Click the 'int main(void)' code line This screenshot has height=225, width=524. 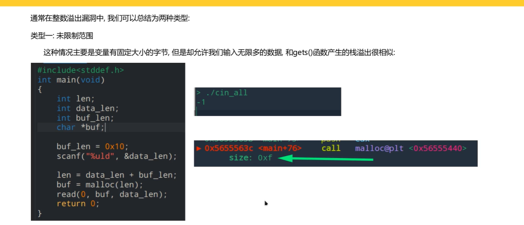point(71,80)
